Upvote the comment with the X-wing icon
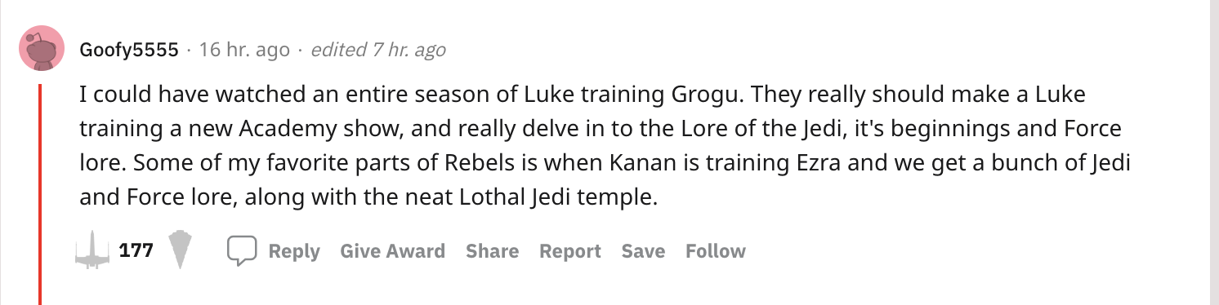This screenshot has width=1219, height=305. (92, 250)
